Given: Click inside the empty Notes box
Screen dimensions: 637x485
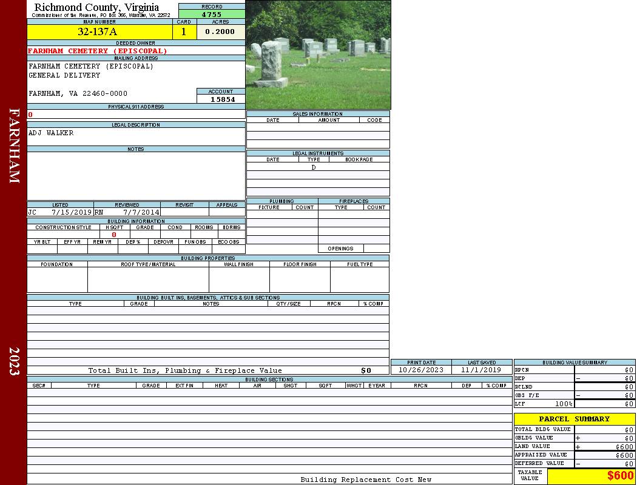Looking at the screenshot, I should (x=135, y=176).
